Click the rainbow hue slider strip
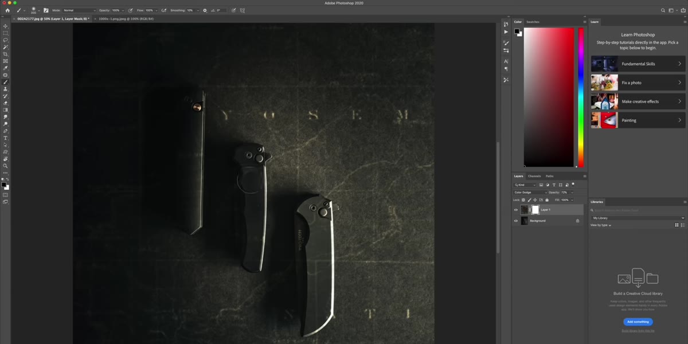The width and height of the screenshot is (688, 344). (x=581, y=97)
